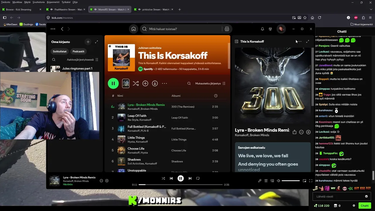The image size is (375, 211).
Task: Switch to FhatMaestro Stream tab
Action: pos(66,9)
